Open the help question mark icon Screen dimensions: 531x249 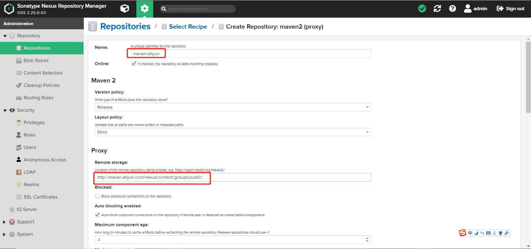[x=452, y=9]
